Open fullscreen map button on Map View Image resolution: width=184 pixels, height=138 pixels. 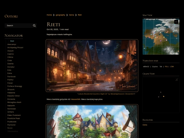[x=176, y=22]
